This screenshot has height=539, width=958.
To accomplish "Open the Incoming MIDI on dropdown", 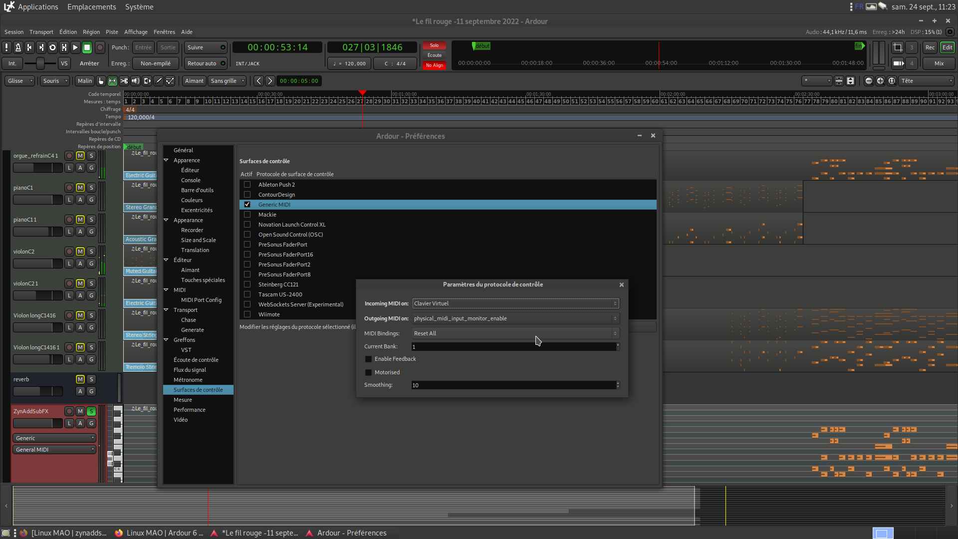I will (515, 303).
